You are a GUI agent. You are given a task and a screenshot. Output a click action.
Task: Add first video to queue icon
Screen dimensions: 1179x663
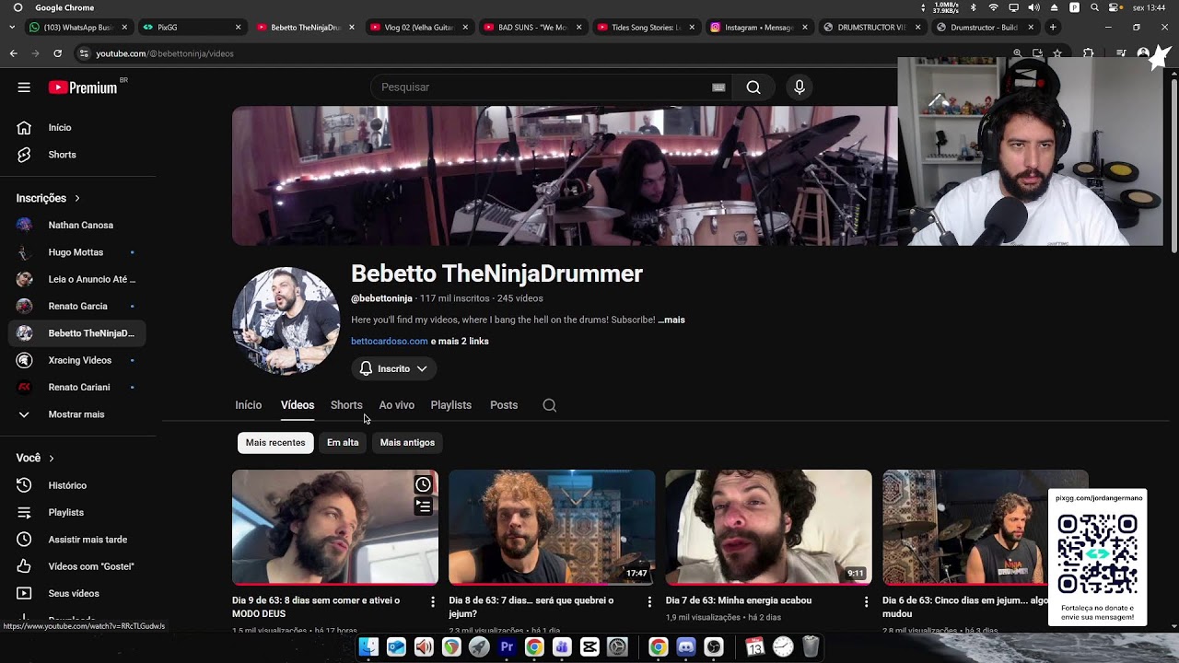coord(423,506)
